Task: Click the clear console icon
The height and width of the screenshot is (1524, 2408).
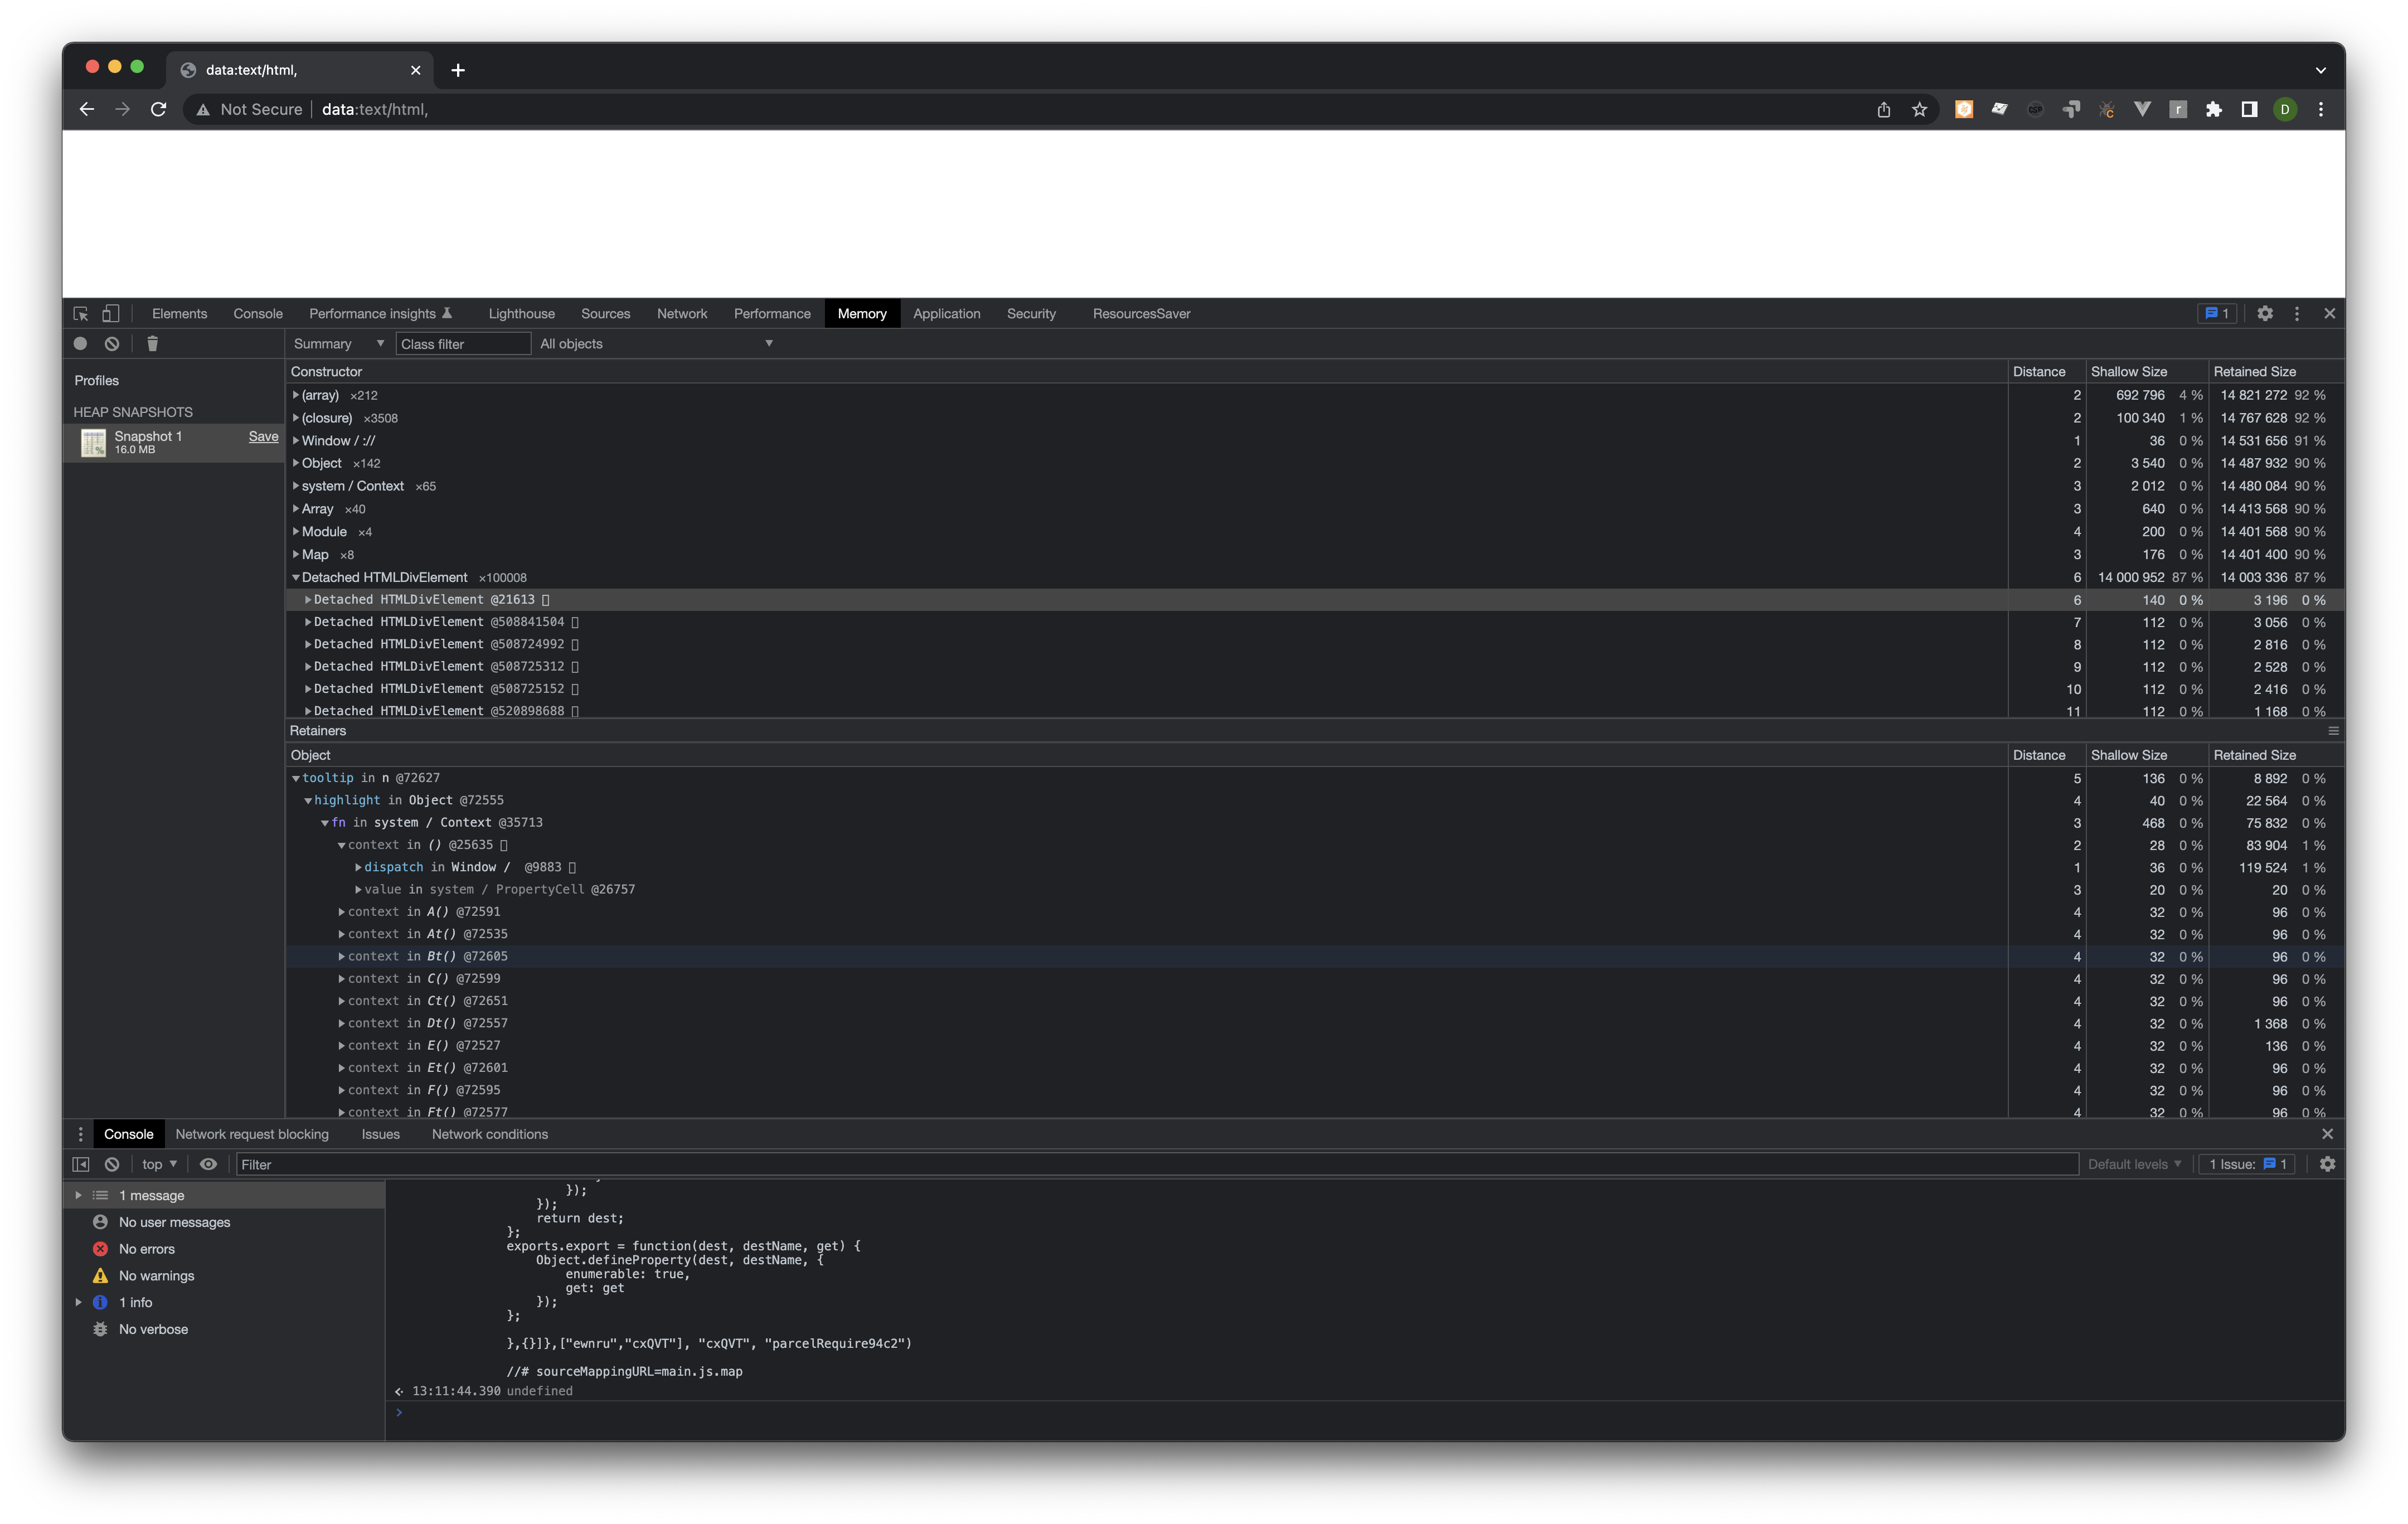Action: coord(112,1164)
